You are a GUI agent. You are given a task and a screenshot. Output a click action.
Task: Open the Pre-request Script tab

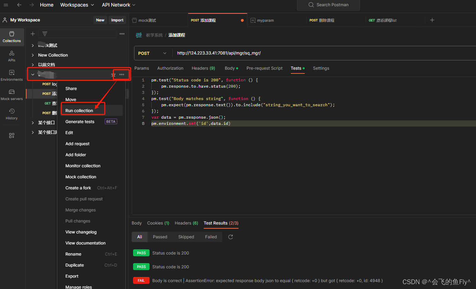264,68
